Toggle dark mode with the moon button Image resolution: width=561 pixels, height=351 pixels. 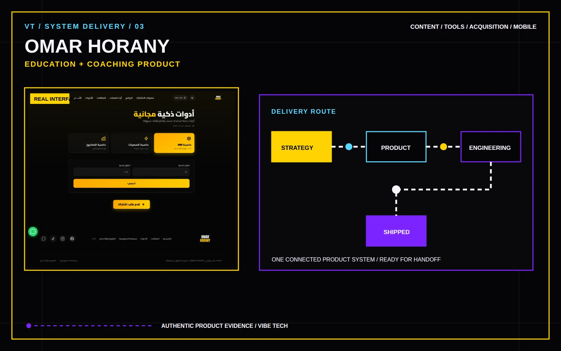click(192, 98)
